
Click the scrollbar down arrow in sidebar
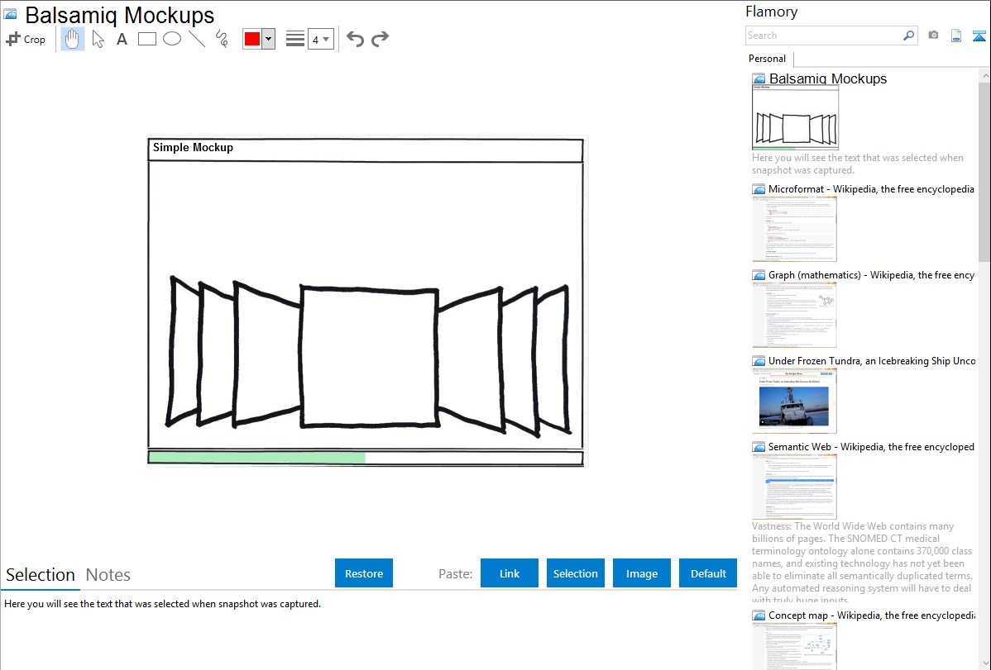984,663
